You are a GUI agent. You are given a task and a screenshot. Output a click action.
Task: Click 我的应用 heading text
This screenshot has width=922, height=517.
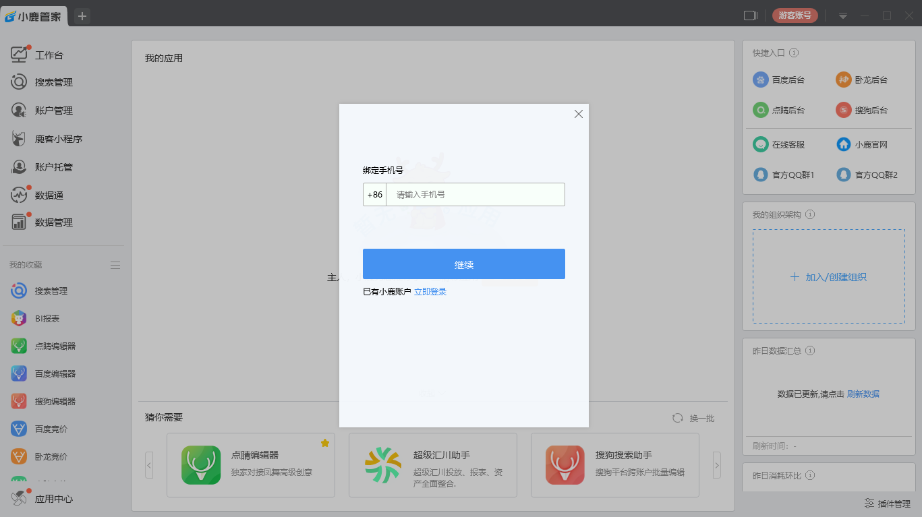[164, 58]
